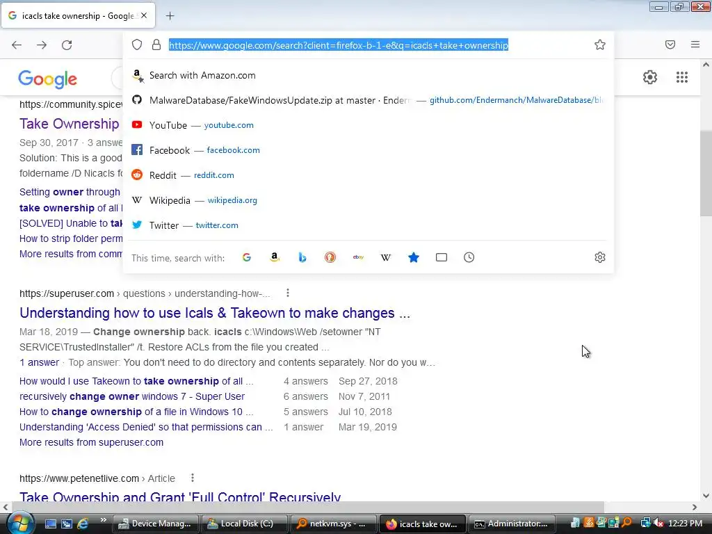The image size is (712, 534).
Task: Open a new tab with the plus button
Action: 170,16
